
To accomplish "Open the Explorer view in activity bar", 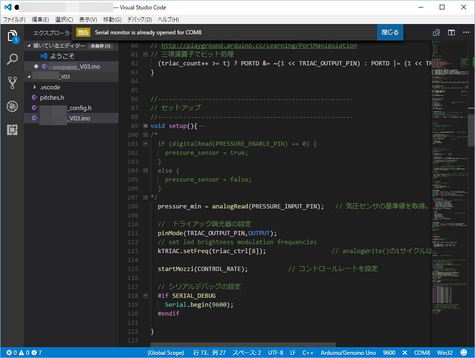I will [12, 36].
